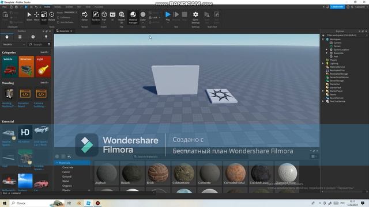
Task: Click the Collaborate button
Action: coord(337,7)
